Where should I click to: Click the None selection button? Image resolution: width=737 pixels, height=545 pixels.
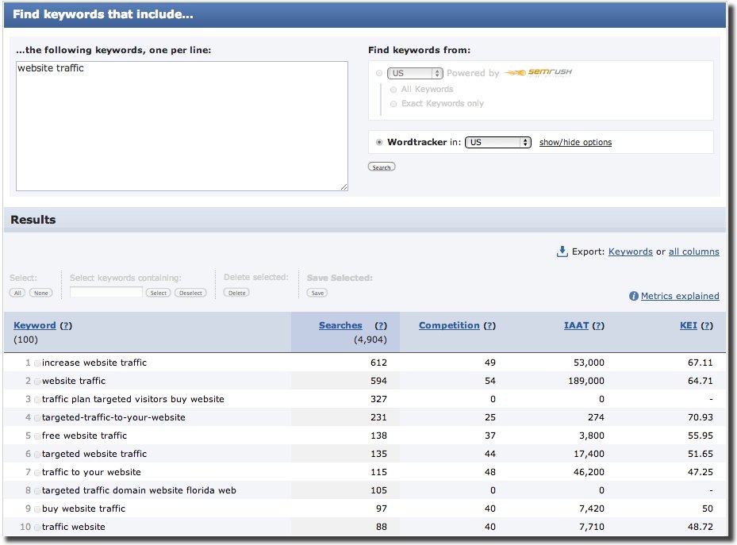(x=40, y=292)
